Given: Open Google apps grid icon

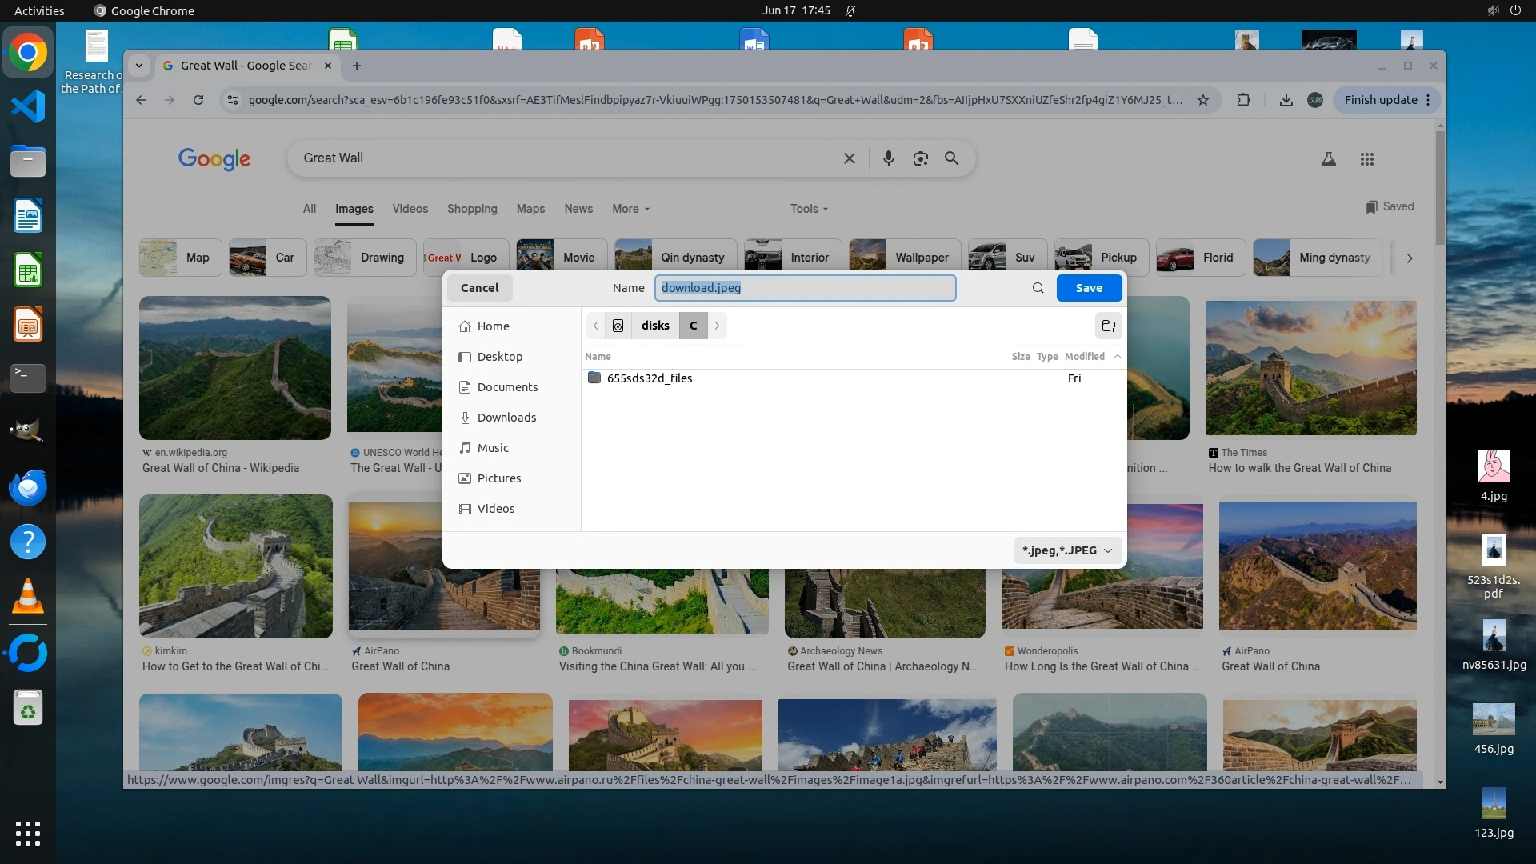Looking at the screenshot, I should pyautogui.click(x=1366, y=159).
